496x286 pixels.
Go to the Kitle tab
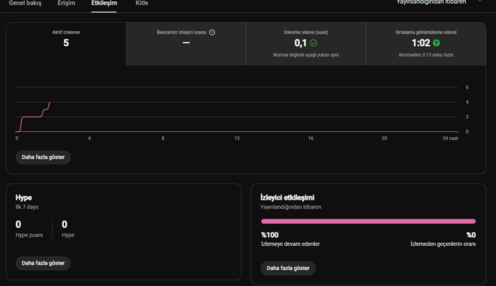tap(142, 3)
